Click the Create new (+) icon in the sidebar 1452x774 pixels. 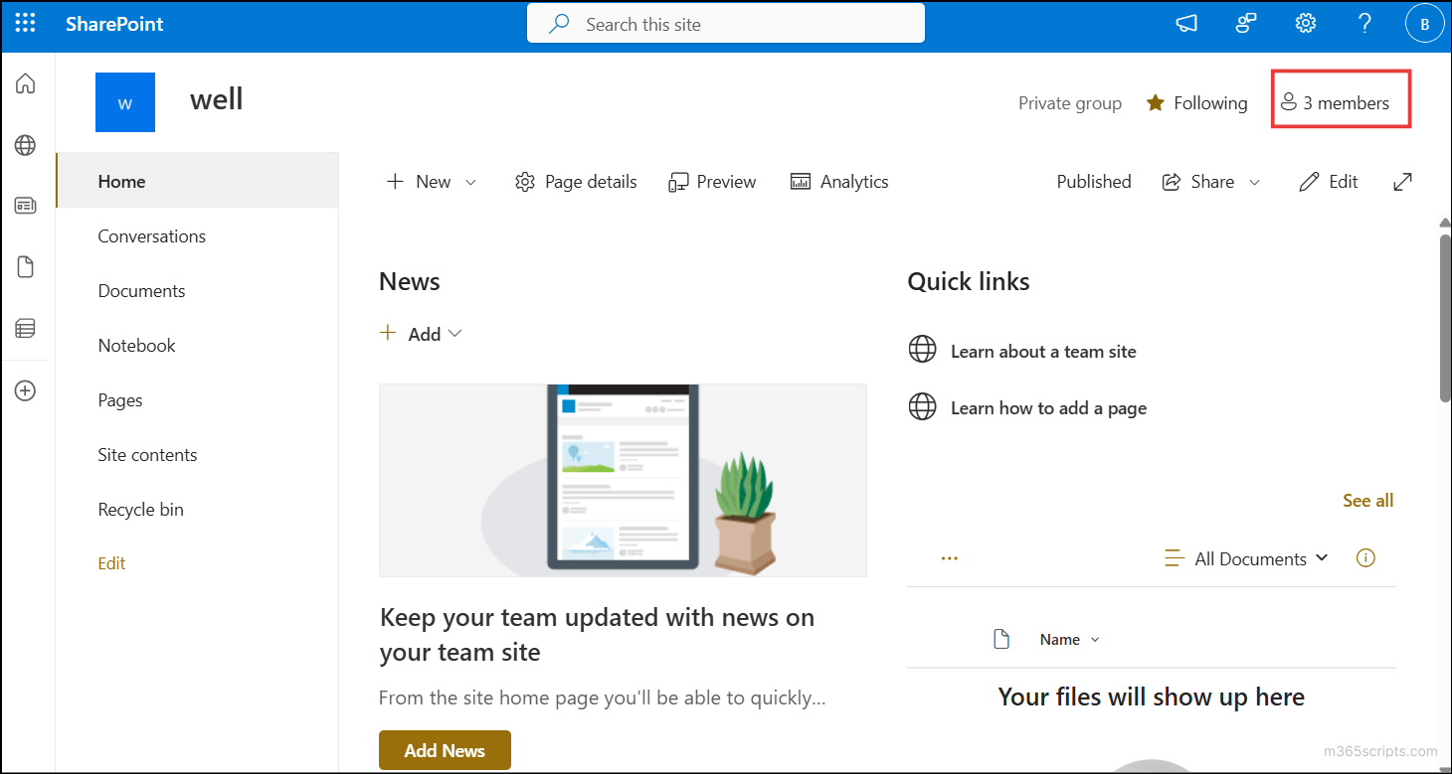tap(26, 389)
